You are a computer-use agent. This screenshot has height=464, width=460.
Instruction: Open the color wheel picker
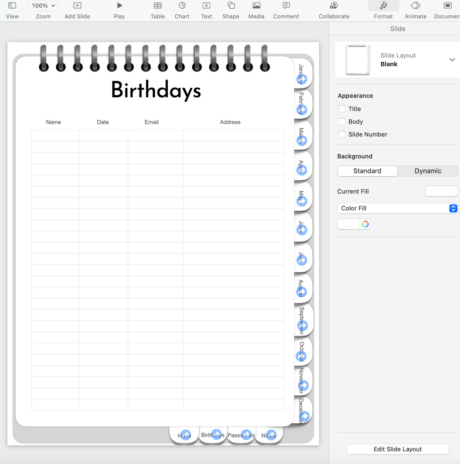(x=365, y=224)
